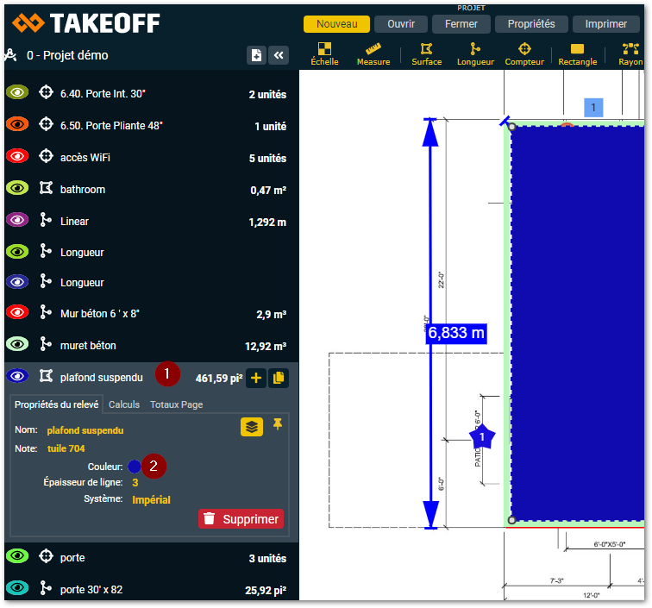Open the Système Impérial value selector

click(151, 499)
